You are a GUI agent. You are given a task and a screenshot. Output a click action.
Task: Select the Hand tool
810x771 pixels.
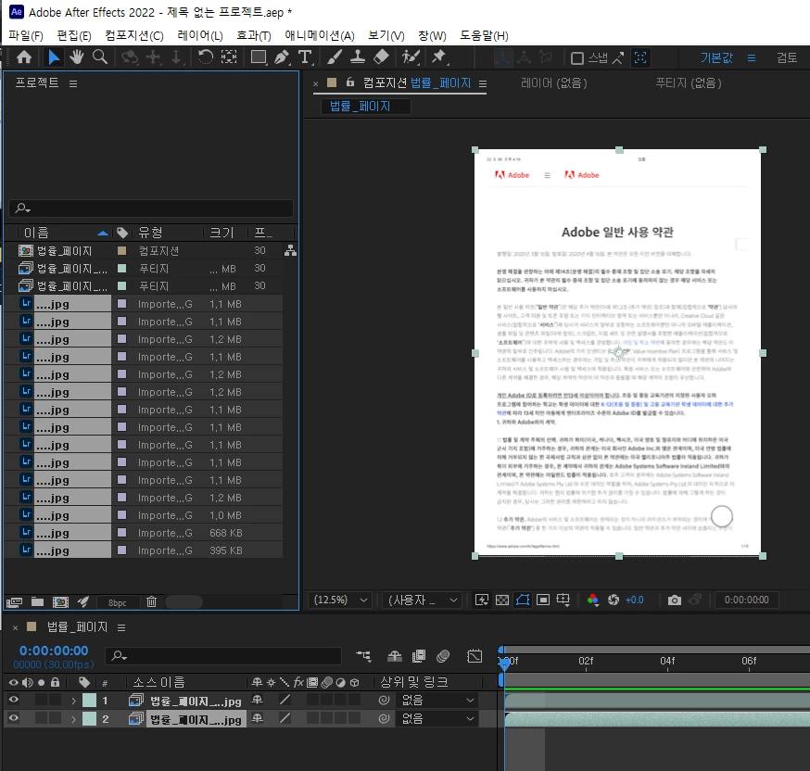click(x=76, y=57)
